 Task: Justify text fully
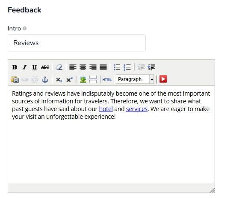[103, 67]
